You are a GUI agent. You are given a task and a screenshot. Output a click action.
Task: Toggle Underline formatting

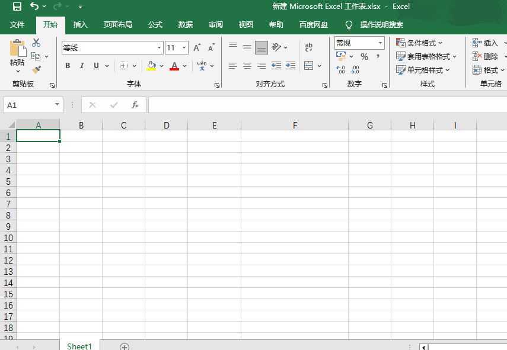(x=96, y=66)
